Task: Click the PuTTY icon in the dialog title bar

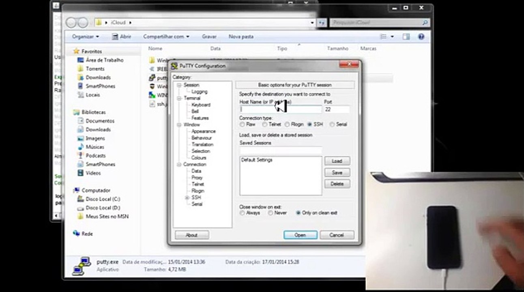Action: click(x=175, y=66)
